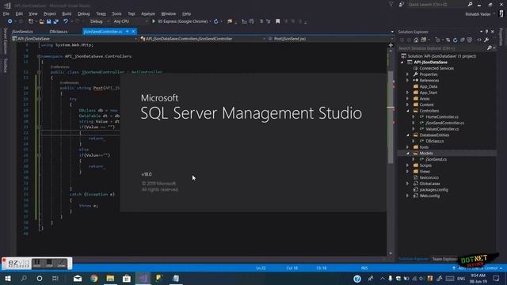
Task: Expand the References node
Action: coord(408,81)
